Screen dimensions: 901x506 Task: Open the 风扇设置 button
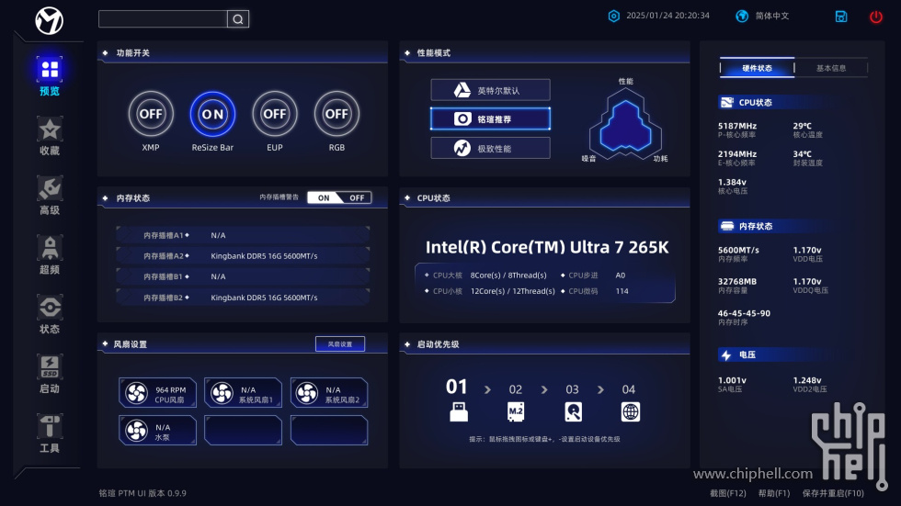[340, 344]
